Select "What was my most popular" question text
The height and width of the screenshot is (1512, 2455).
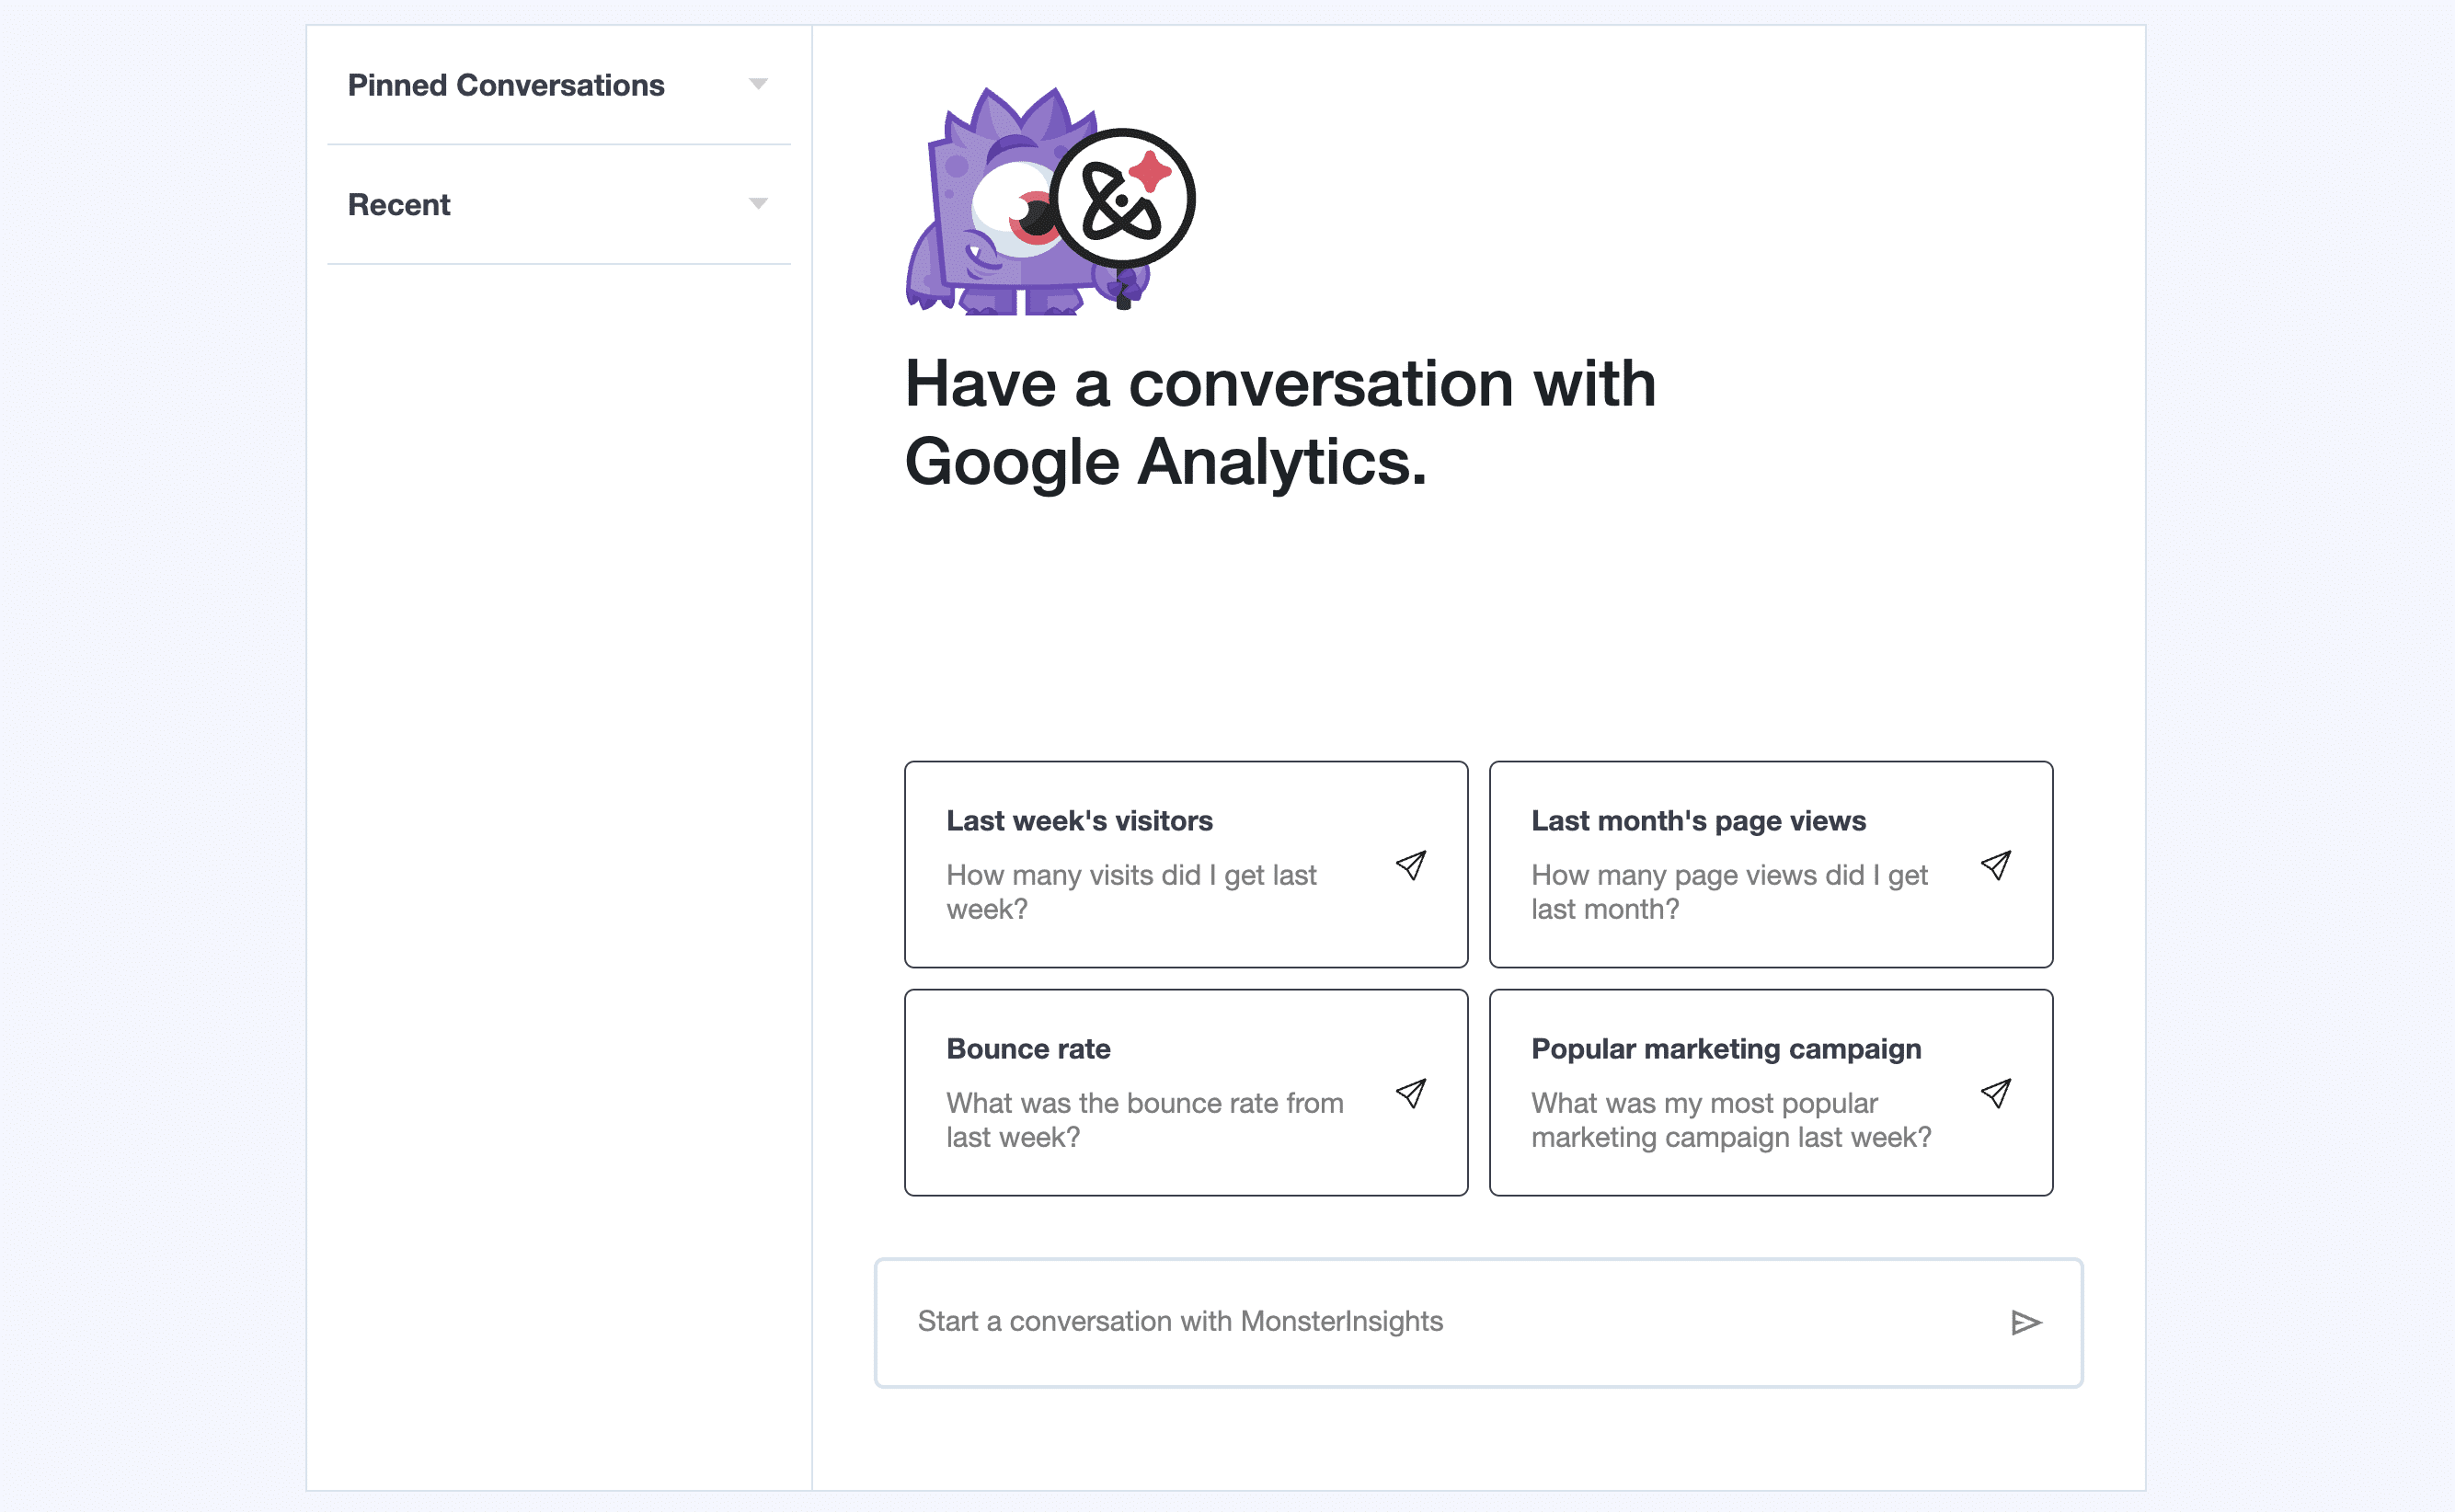[1704, 1104]
